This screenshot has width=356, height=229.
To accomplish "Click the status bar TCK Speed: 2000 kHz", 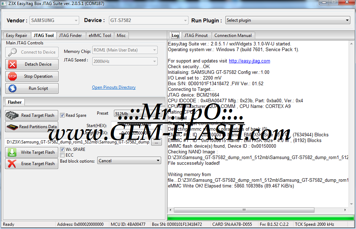I will (314, 224).
